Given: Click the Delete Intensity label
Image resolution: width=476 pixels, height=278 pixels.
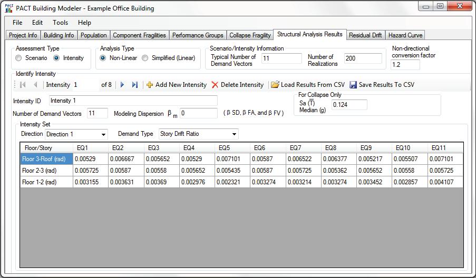Looking at the screenshot, I should 242,85.
